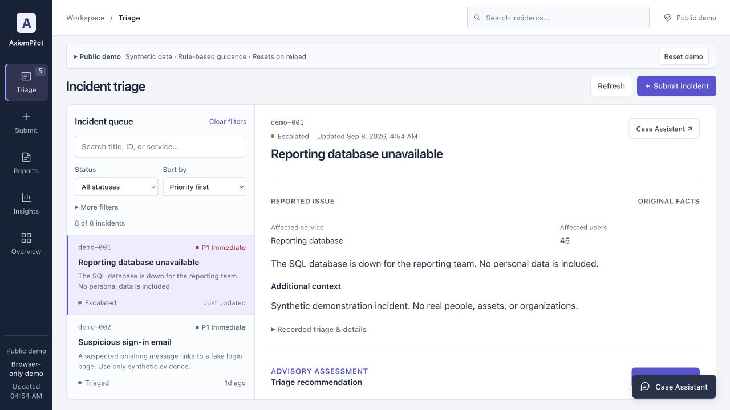Open the Overview grid icon

pos(26,238)
